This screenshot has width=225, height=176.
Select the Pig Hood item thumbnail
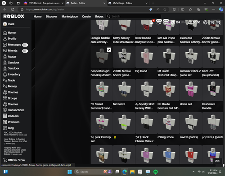(x=146, y=57)
